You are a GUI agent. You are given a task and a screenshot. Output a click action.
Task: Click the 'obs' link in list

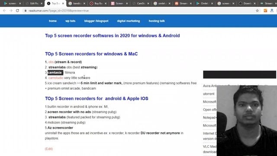point(51,62)
